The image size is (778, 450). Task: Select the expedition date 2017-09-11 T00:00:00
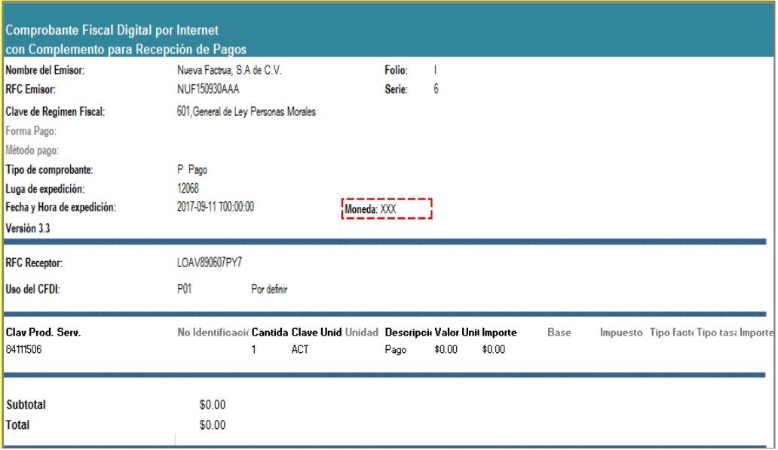pos(214,207)
